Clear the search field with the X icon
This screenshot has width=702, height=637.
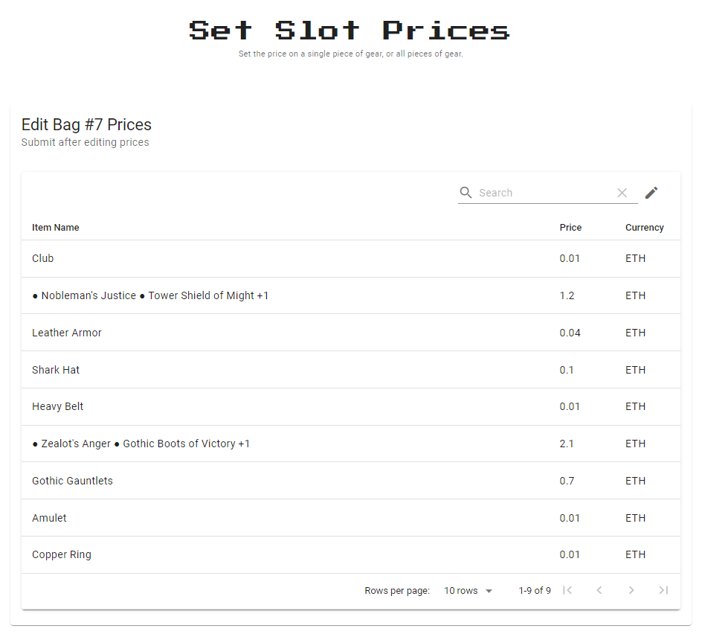coord(622,192)
